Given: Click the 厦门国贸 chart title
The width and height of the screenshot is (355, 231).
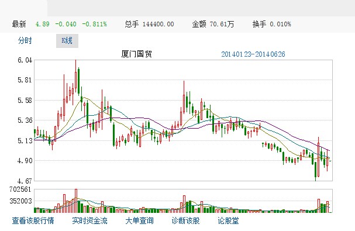Looking at the screenshot, I should (x=136, y=54).
